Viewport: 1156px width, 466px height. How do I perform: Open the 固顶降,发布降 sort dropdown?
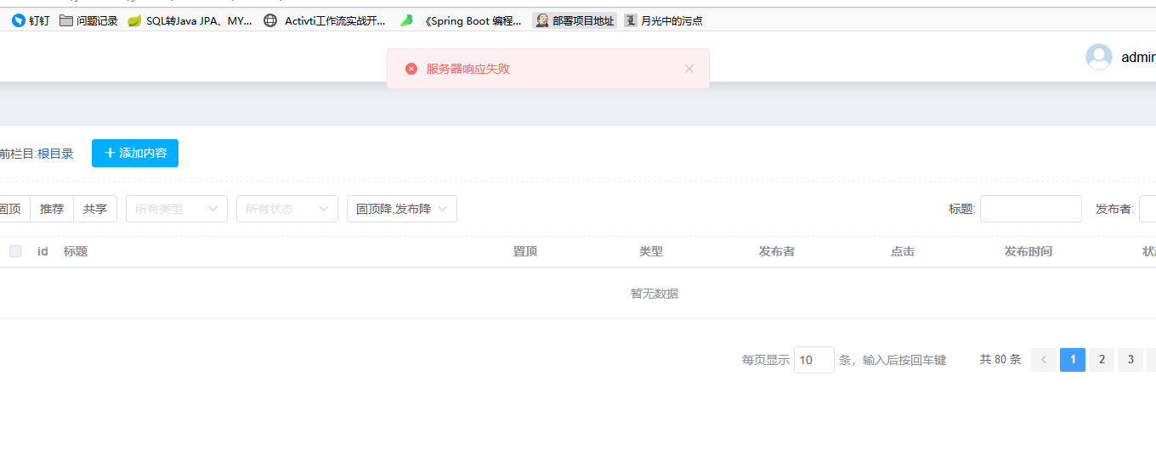[402, 209]
